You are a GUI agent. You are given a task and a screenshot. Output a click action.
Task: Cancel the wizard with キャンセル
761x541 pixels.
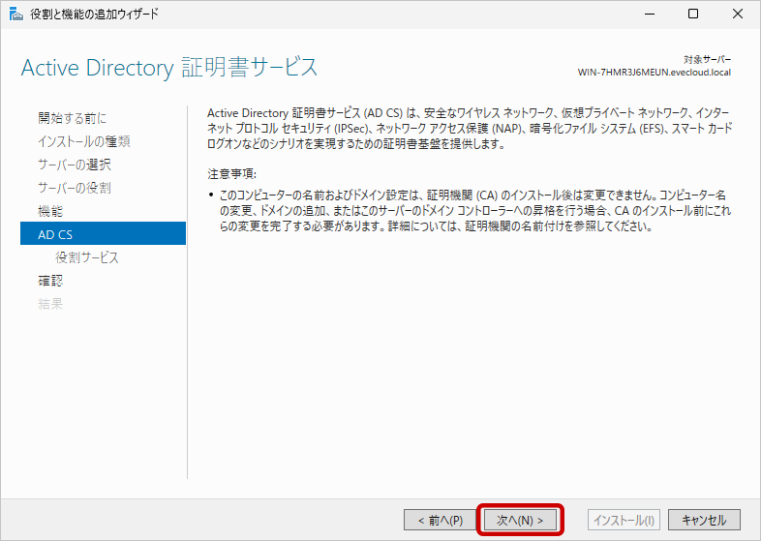click(x=704, y=520)
